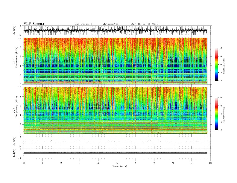Click the "2" kHz tick of ch.2 spectrogram
The image size is (237, 183).
coord(21,125)
